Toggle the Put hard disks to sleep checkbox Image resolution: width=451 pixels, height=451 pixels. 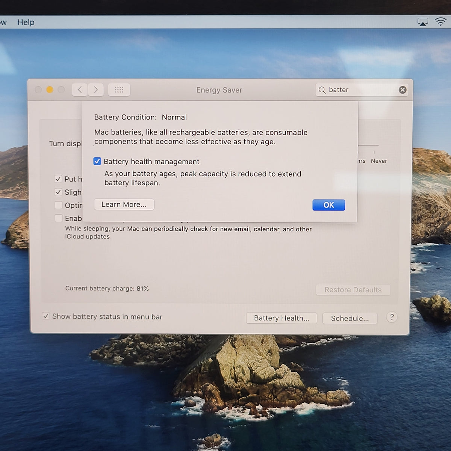(x=58, y=179)
